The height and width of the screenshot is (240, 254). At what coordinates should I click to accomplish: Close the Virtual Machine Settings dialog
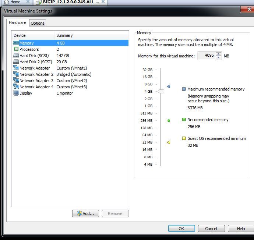click(248, 9)
